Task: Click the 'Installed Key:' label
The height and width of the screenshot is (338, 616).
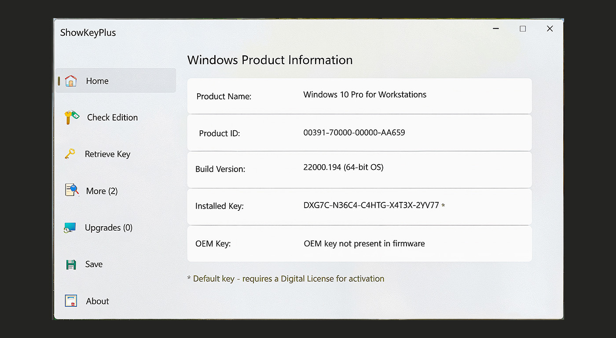Action: click(x=220, y=206)
